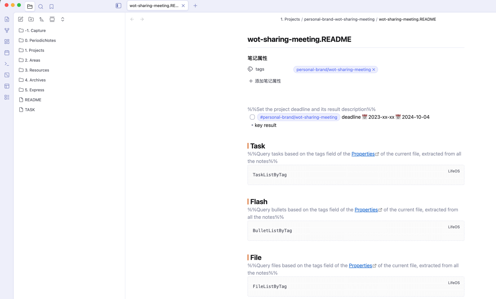496x299 pixels.
Task: Open the daily note calendar icon
Action: (x=7, y=53)
